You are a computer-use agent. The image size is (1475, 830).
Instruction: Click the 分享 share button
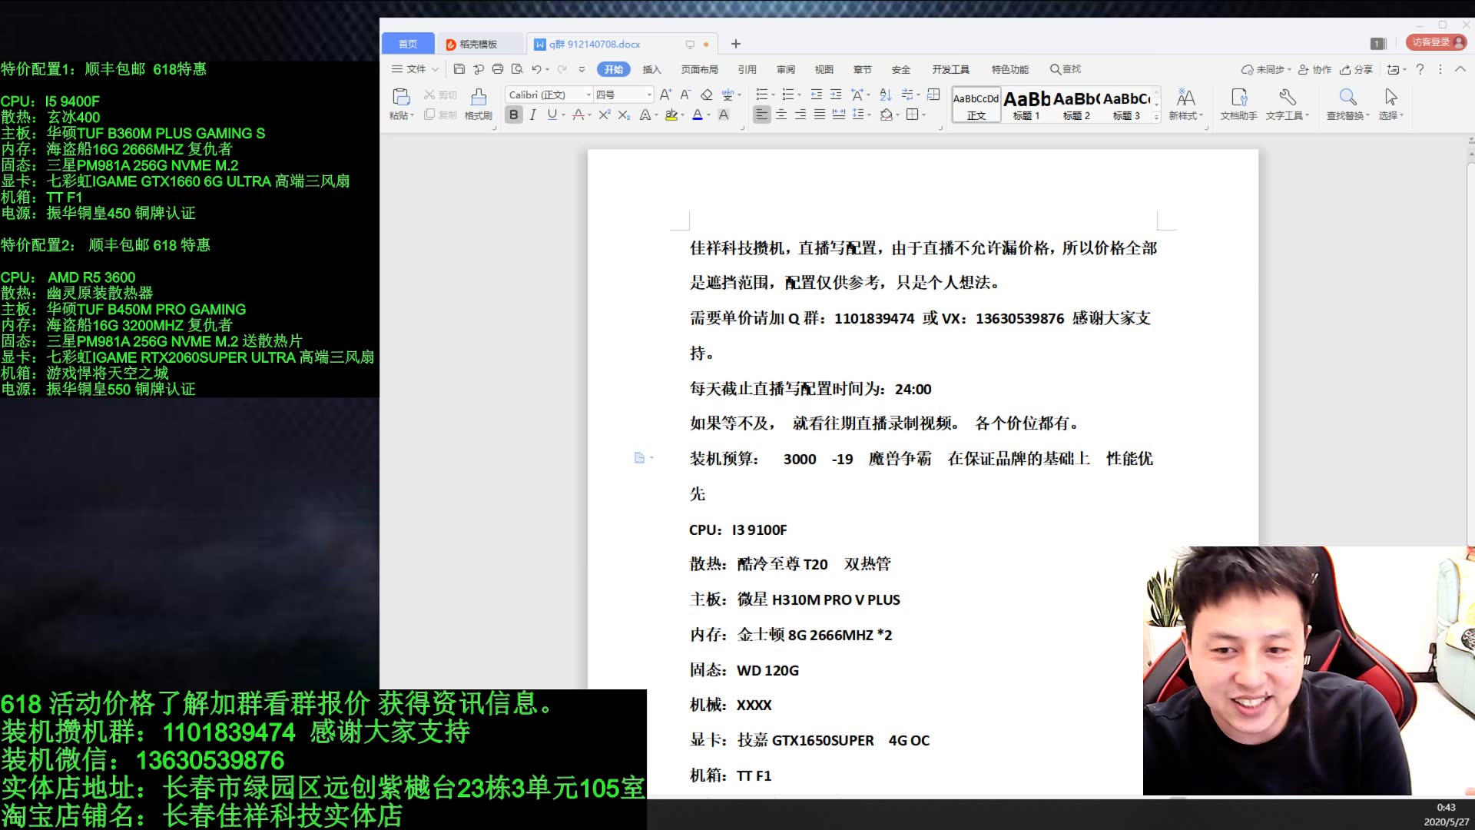[1356, 69]
